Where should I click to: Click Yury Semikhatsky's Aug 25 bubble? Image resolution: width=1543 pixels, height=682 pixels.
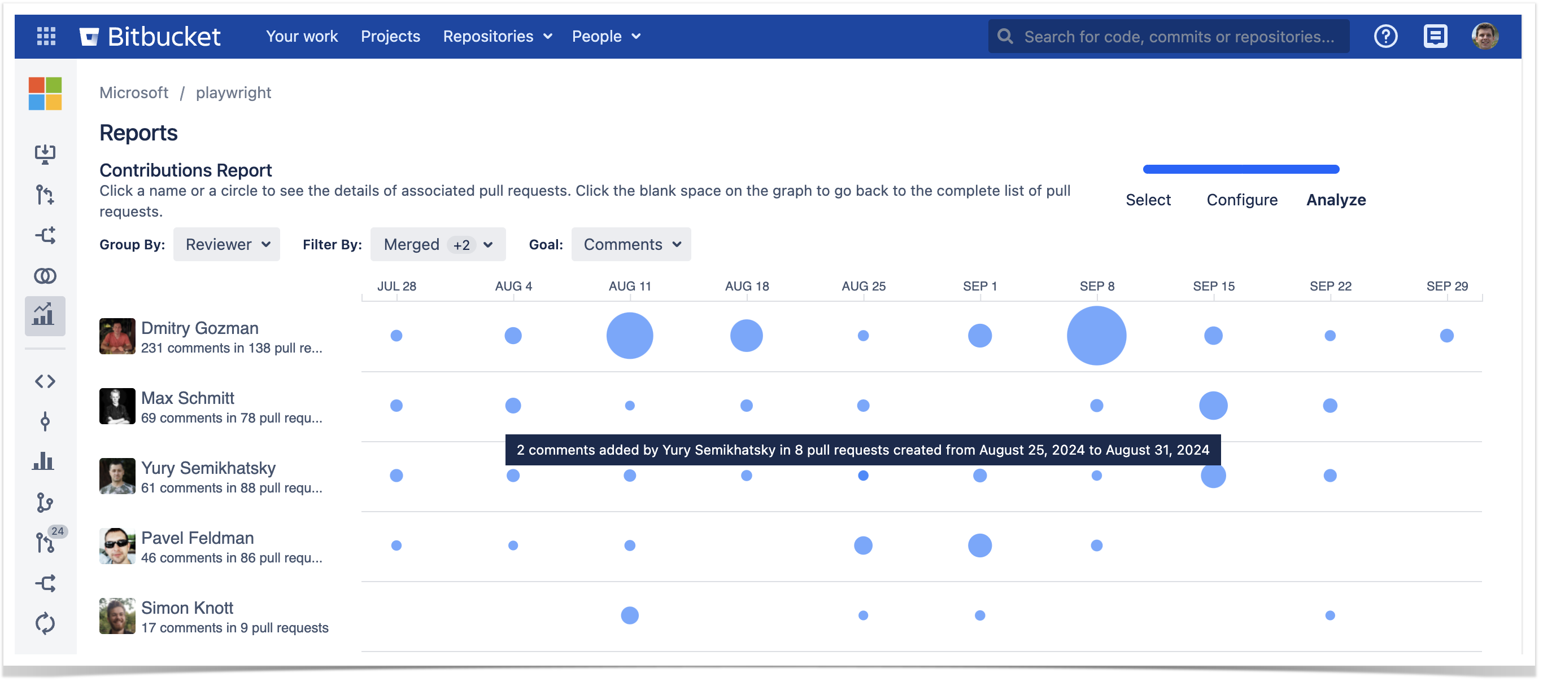pos(862,474)
